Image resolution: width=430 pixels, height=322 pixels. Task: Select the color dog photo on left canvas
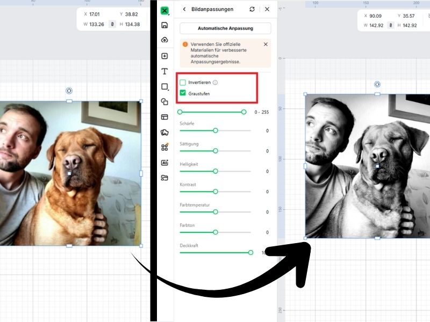click(70, 173)
